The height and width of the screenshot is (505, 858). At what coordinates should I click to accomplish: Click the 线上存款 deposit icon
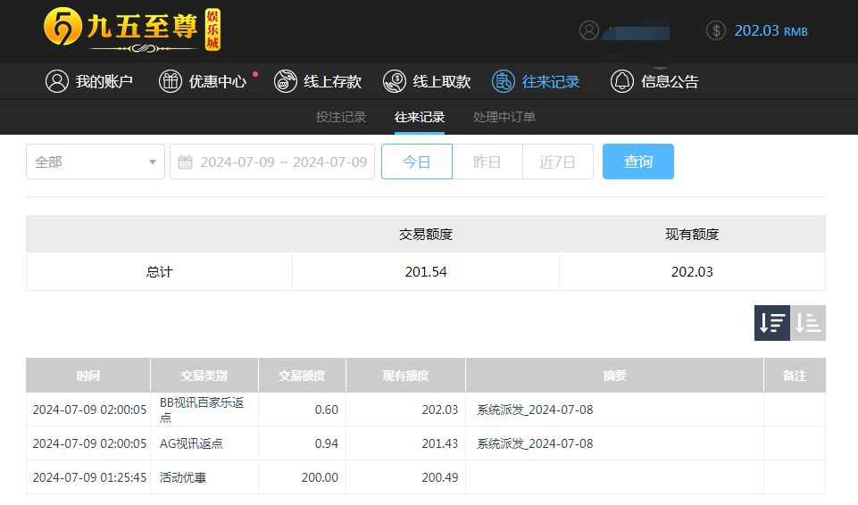point(286,81)
